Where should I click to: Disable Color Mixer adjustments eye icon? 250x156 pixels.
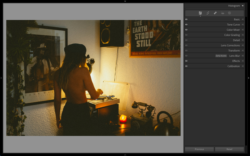tap(186, 30)
